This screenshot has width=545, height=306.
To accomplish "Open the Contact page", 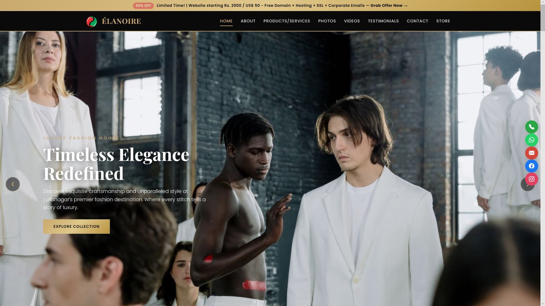I will [x=417, y=21].
